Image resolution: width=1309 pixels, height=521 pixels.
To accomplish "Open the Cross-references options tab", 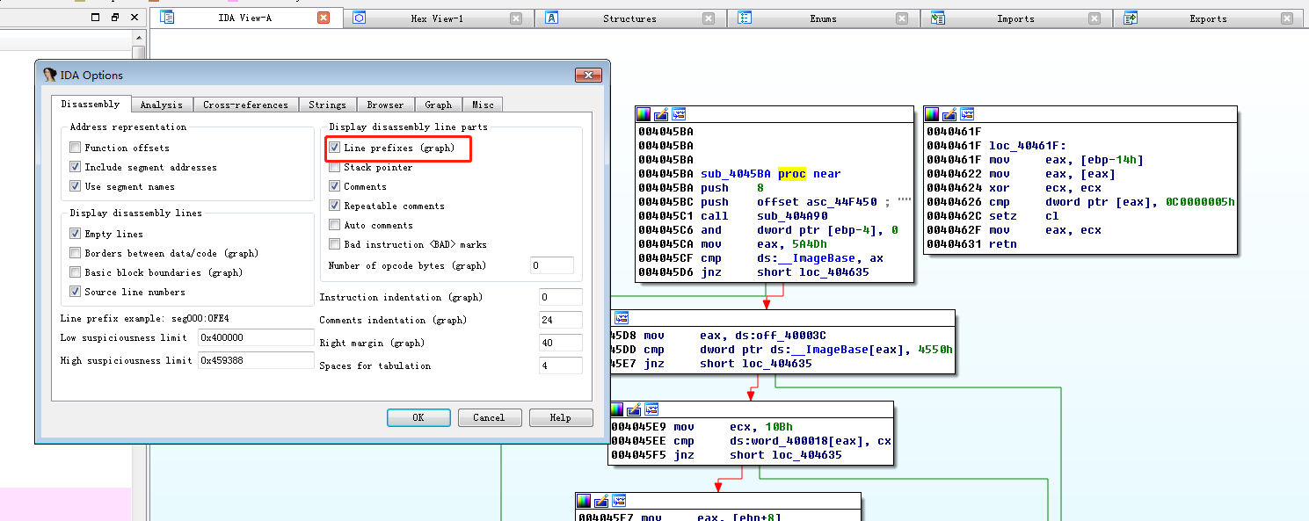I will [245, 105].
